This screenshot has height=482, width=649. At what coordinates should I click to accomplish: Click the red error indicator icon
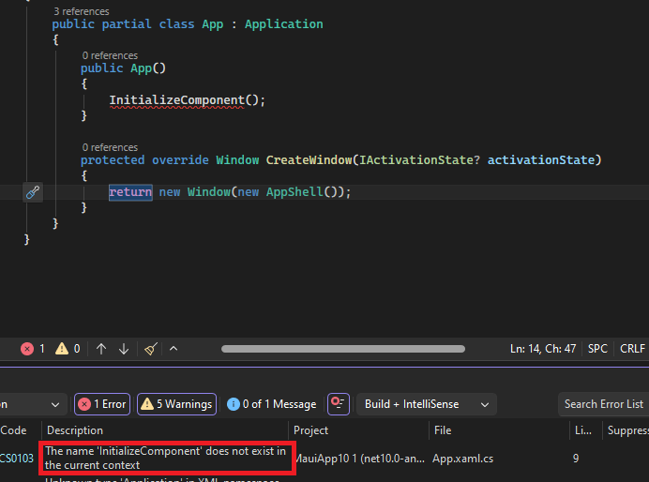[27, 349]
